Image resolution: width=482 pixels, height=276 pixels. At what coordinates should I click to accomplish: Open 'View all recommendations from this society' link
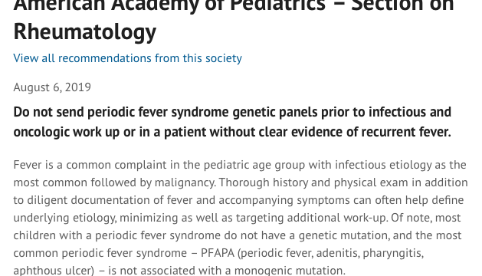(127, 58)
